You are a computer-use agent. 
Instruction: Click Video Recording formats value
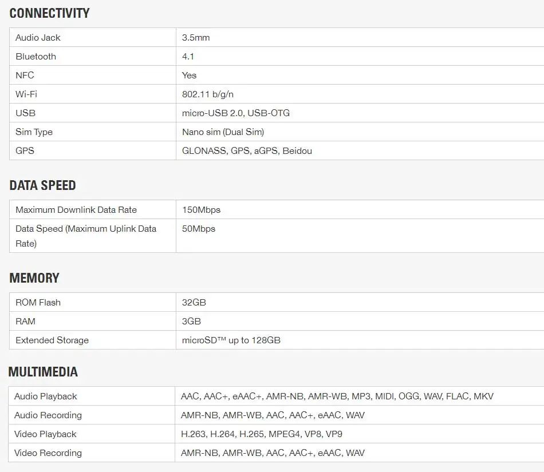point(273,453)
